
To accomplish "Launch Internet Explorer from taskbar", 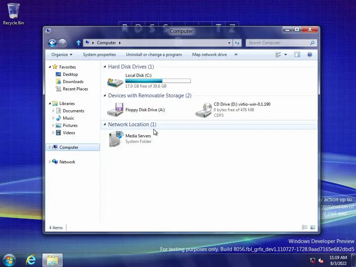I will point(31,260).
